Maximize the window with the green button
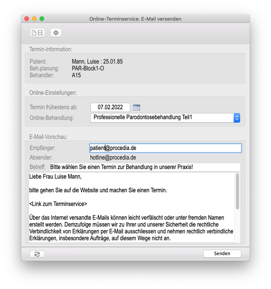The image size is (271, 289). click(42, 19)
